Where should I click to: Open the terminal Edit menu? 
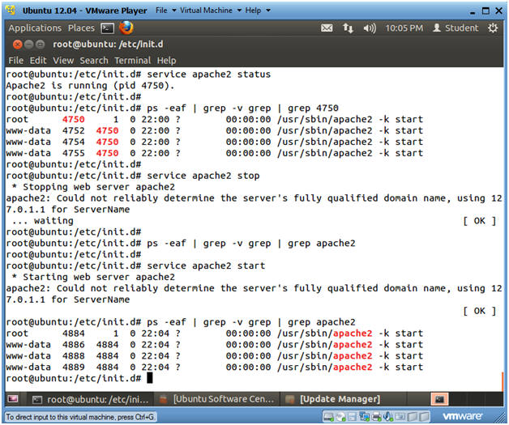(x=38, y=60)
